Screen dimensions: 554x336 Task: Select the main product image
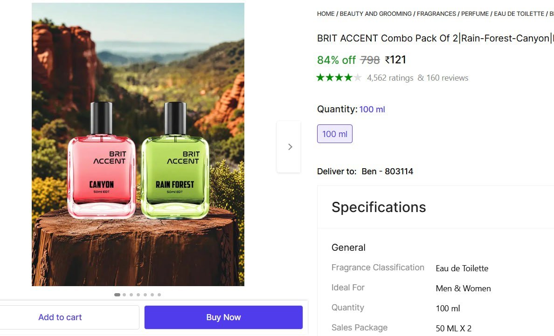pyautogui.click(x=138, y=144)
